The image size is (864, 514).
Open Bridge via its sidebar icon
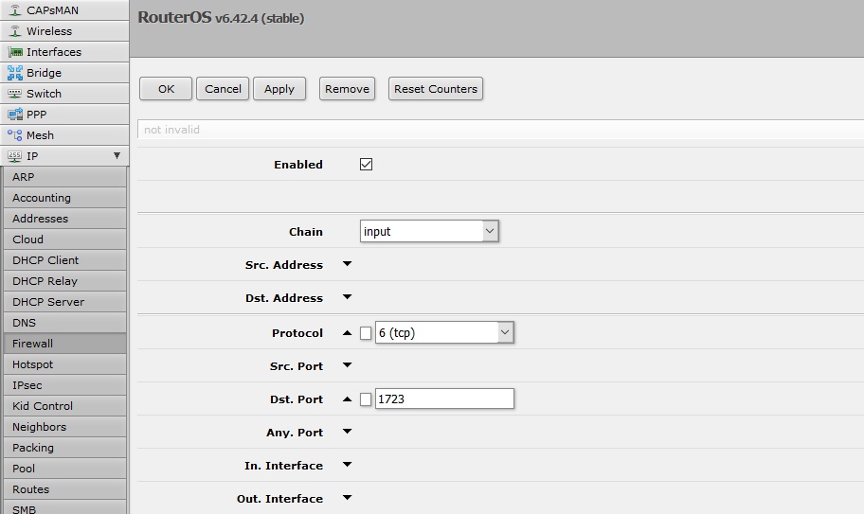click(x=15, y=73)
